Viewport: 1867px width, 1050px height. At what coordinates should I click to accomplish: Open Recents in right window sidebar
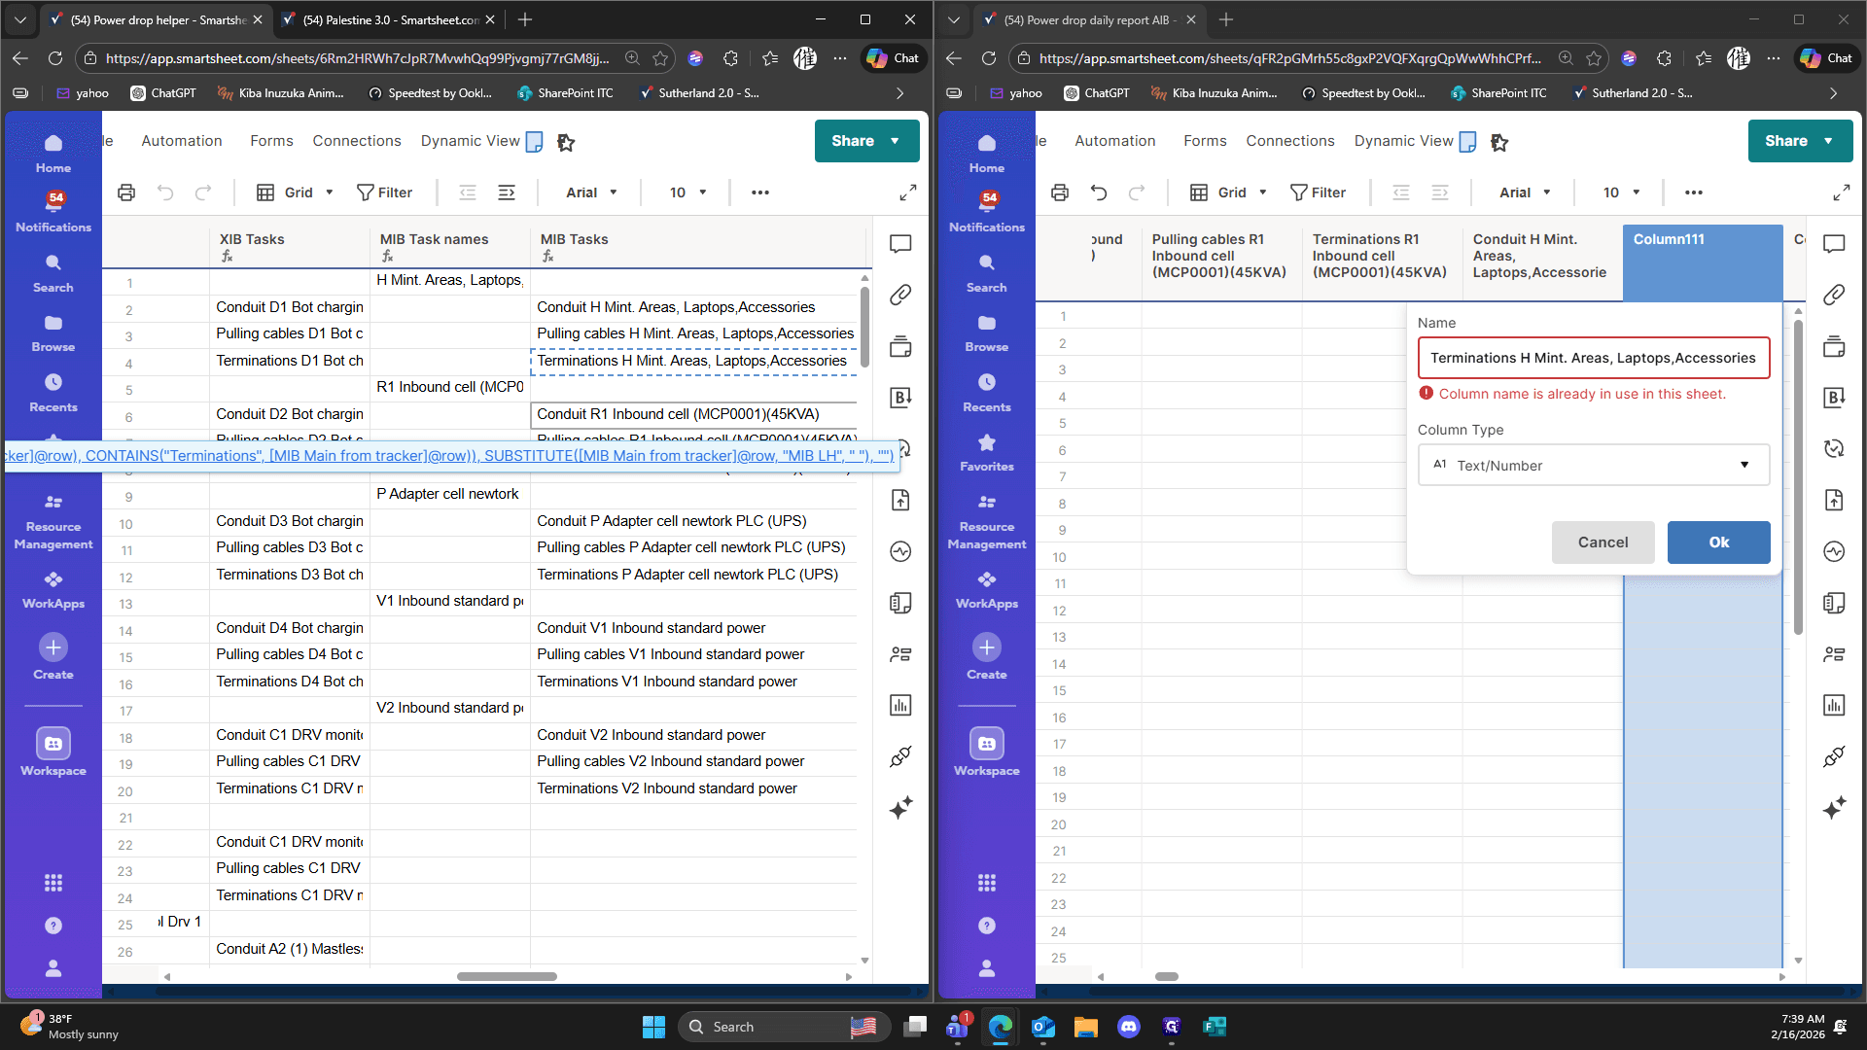[987, 393]
